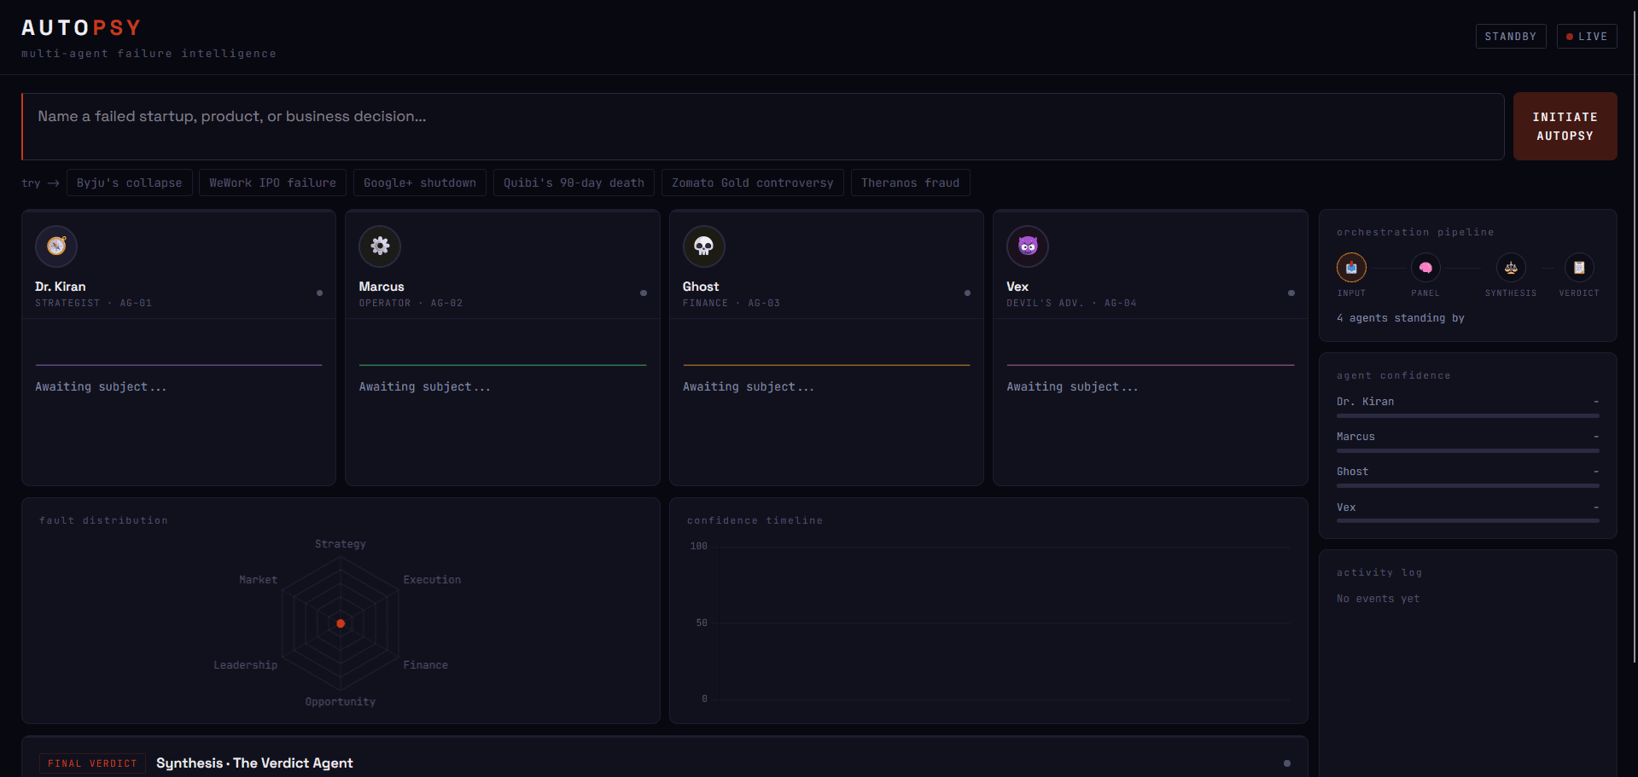This screenshot has height=777, width=1638.
Task: Click Marcus's confidence bar
Action: pyautogui.click(x=1467, y=450)
